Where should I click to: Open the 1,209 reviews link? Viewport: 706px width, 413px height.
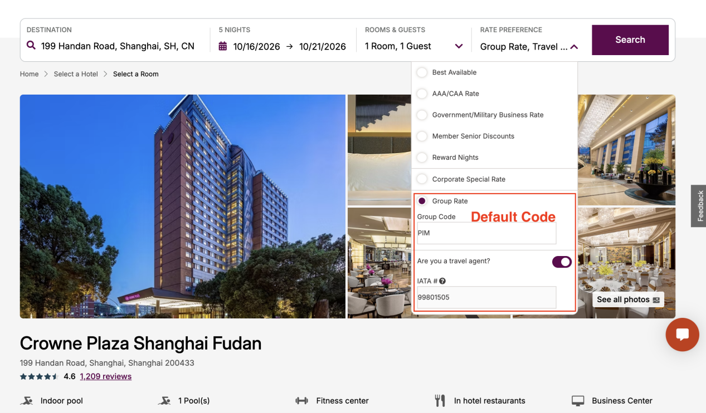(106, 377)
